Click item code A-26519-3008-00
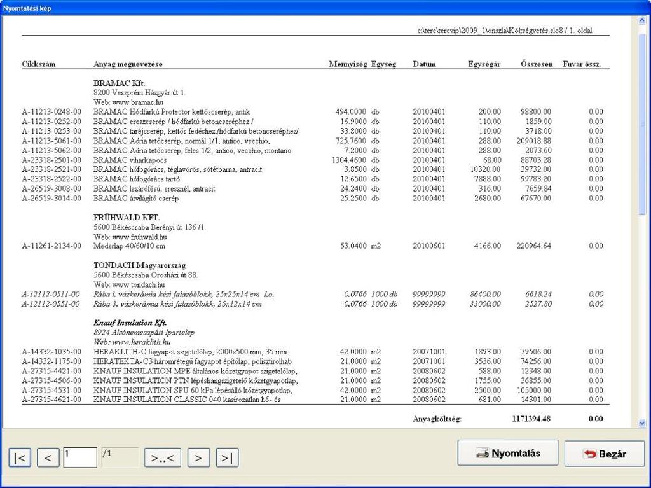The height and width of the screenshot is (488, 651). pyautogui.click(x=51, y=189)
